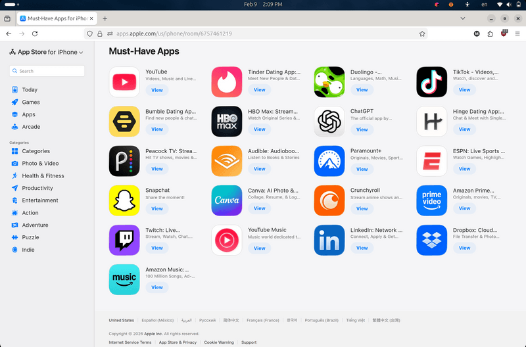This screenshot has height=347, width=526.
Task: Click the apps.apple.com address bar
Action: (x=256, y=34)
